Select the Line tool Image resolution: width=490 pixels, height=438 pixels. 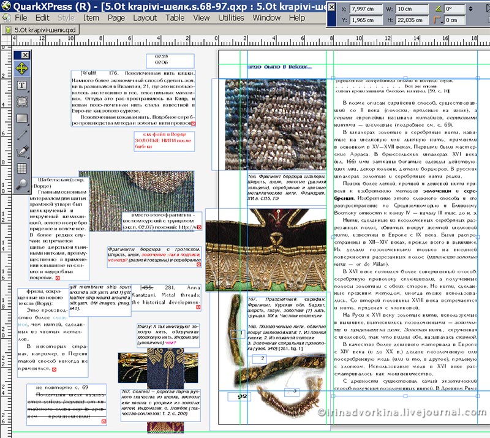click(x=21, y=135)
